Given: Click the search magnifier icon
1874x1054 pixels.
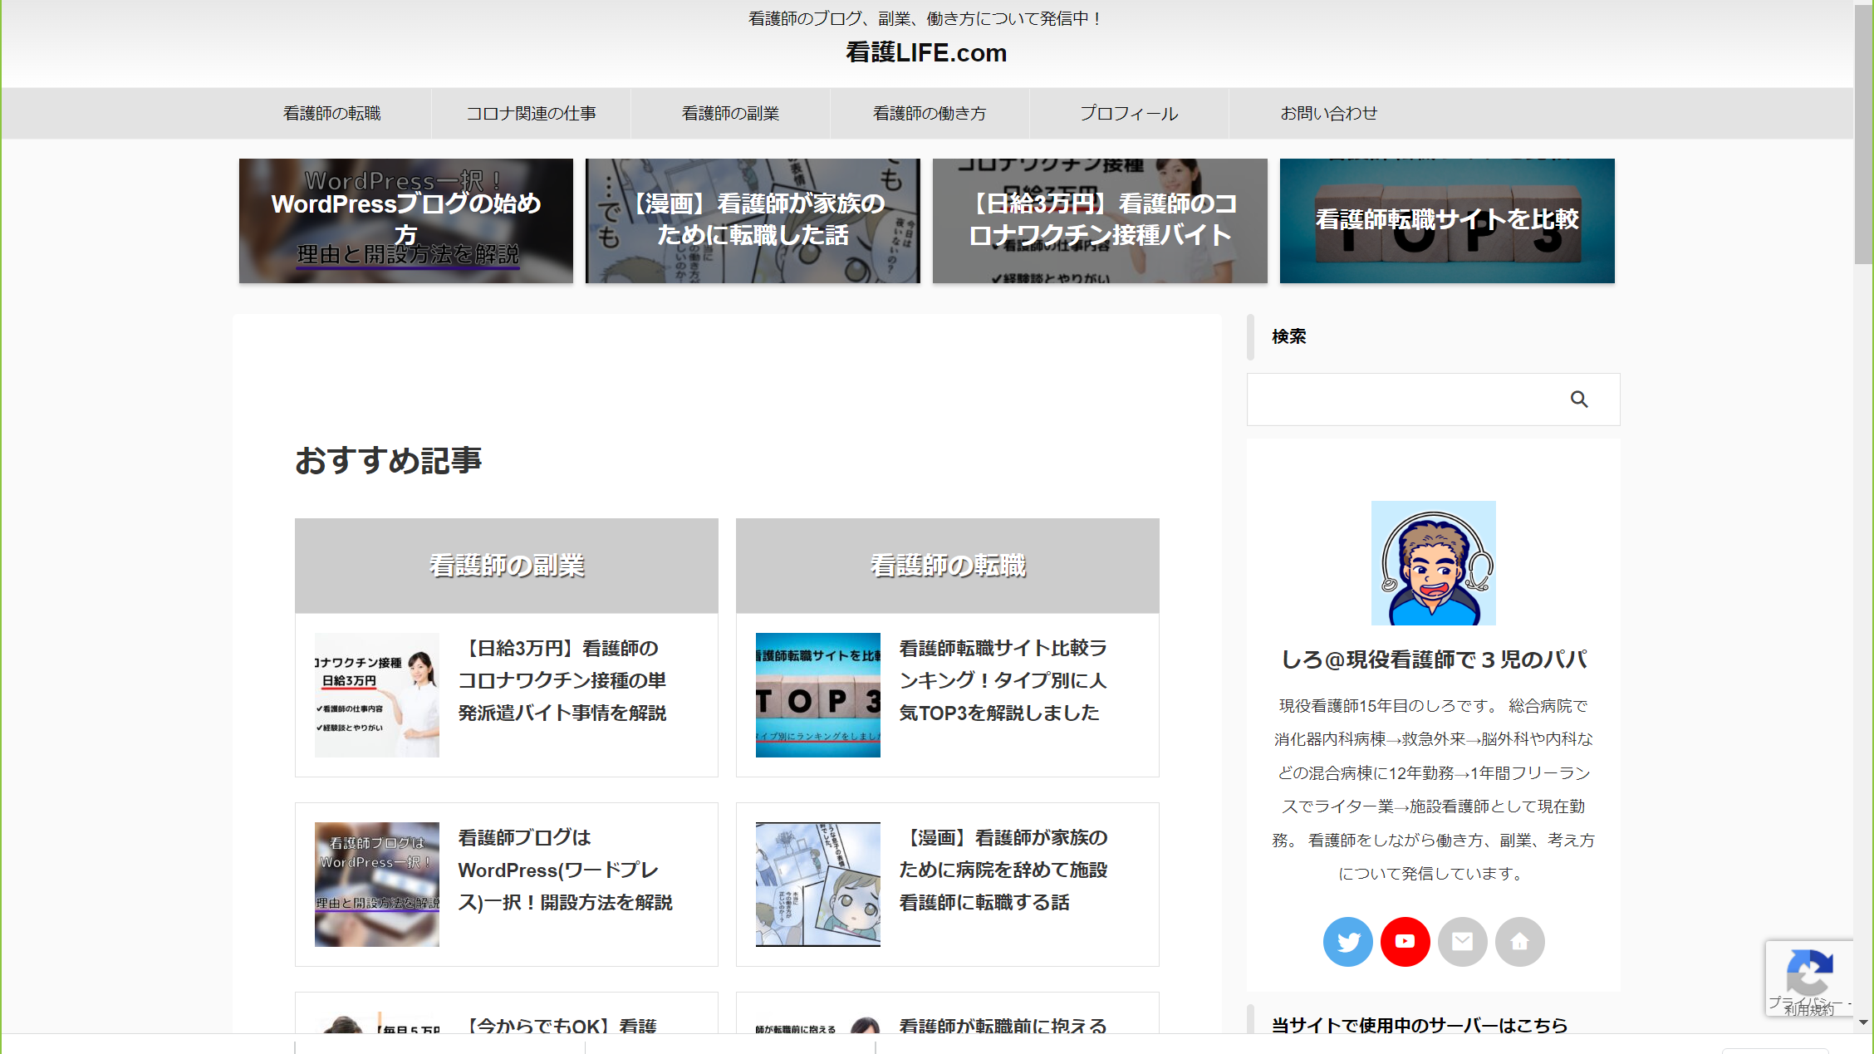Looking at the screenshot, I should coord(1578,400).
